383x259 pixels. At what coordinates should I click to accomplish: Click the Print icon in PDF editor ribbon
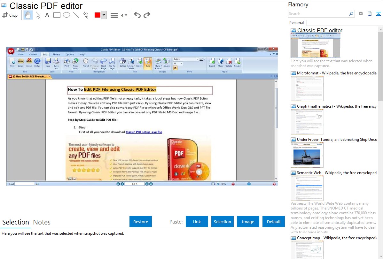tap(67, 63)
